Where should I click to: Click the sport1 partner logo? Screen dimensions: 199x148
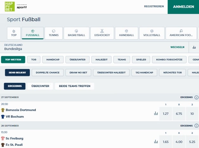coord(22,7)
